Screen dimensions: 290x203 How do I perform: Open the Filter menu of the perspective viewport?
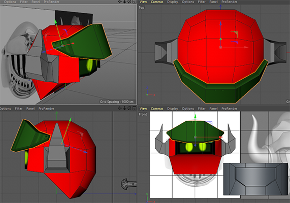[24, 2]
